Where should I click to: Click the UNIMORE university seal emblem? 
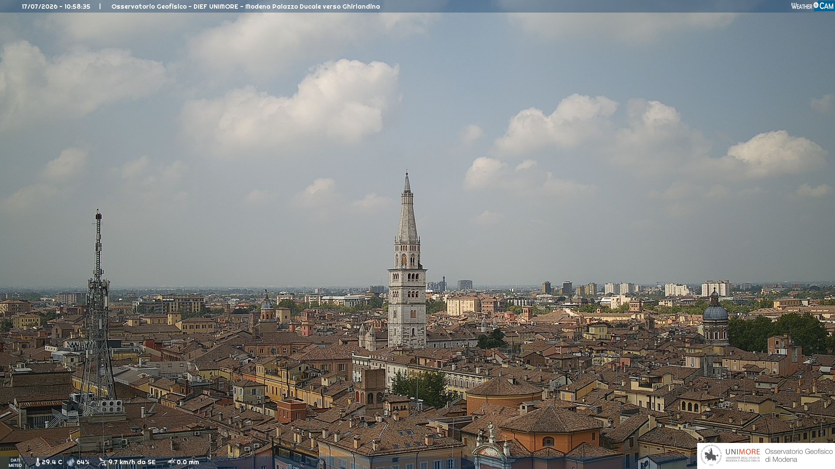coord(711,455)
